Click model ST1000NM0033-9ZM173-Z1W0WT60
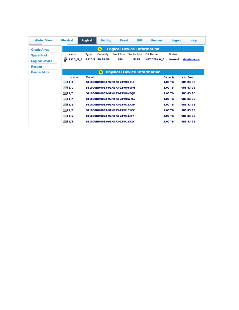Viewport: 239px width, 310px height. tap(111, 99)
